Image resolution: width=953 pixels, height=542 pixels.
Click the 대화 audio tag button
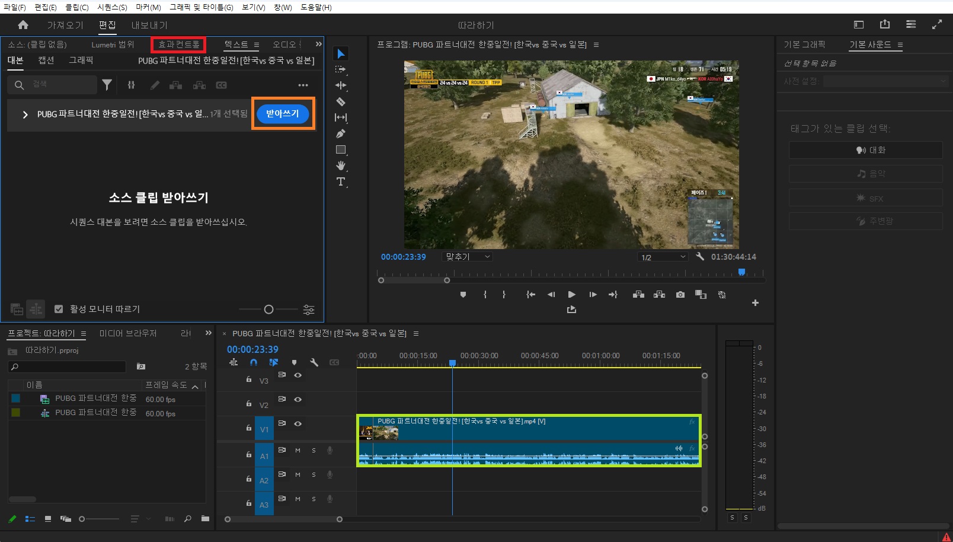click(x=865, y=150)
